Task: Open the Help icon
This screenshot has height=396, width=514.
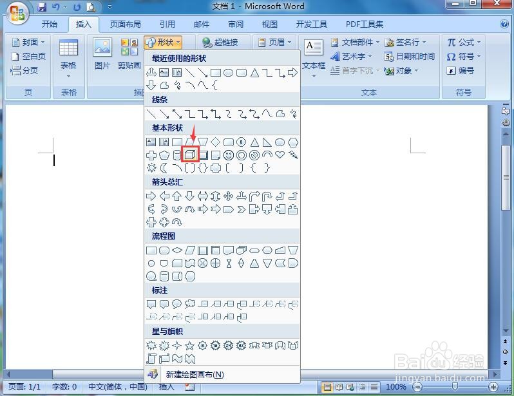Action: pyautogui.click(x=504, y=24)
